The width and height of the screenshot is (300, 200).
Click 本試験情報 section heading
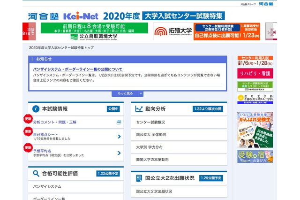click(55, 109)
